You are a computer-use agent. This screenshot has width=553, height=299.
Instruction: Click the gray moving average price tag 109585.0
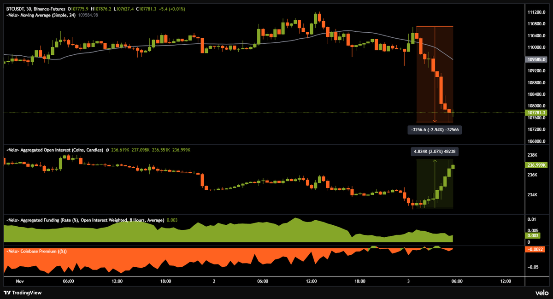536,59
